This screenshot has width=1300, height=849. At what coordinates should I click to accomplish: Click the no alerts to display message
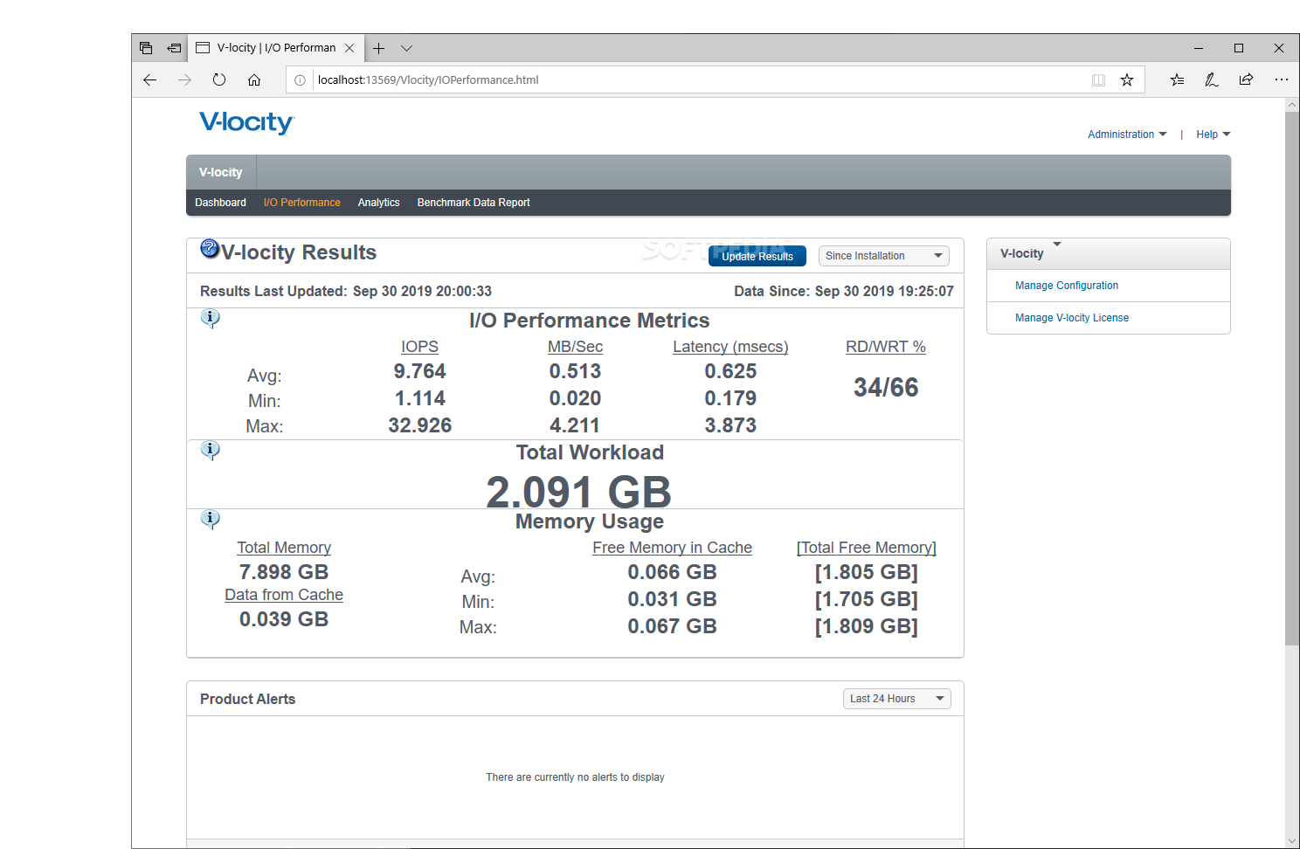[x=575, y=777]
